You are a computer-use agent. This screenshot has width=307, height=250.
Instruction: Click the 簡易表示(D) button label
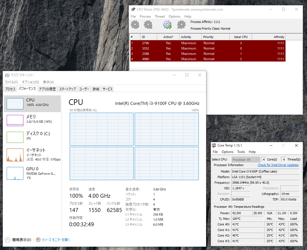pyautogui.click(x=22, y=240)
